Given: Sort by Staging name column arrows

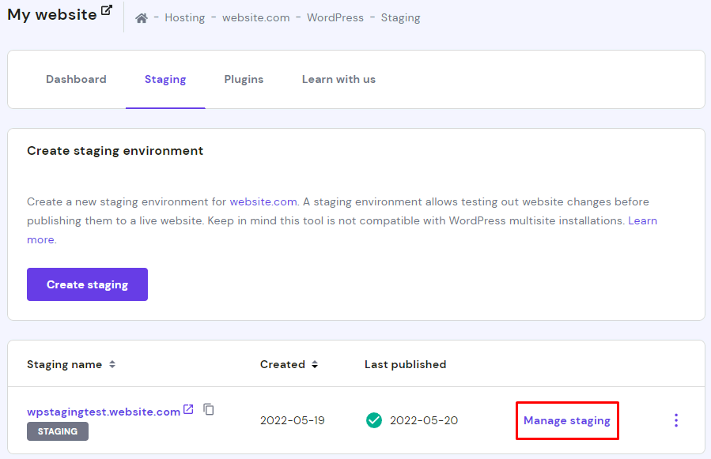Looking at the screenshot, I should coord(112,365).
